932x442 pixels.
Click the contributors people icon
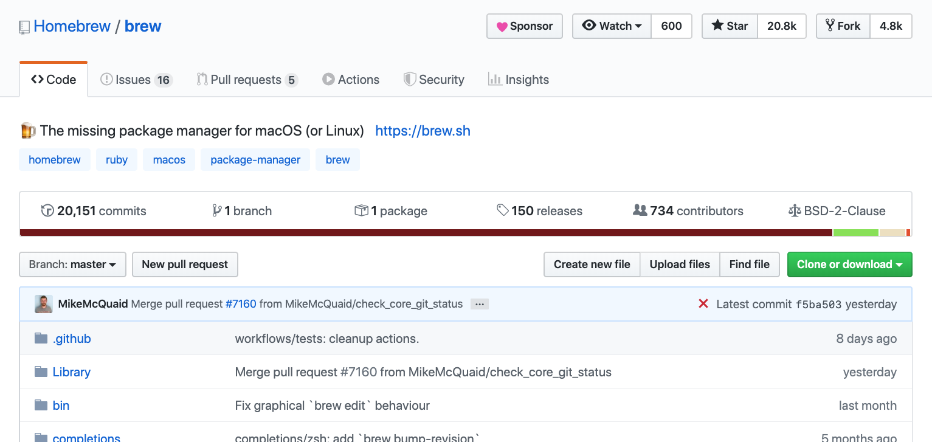coord(640,210)
